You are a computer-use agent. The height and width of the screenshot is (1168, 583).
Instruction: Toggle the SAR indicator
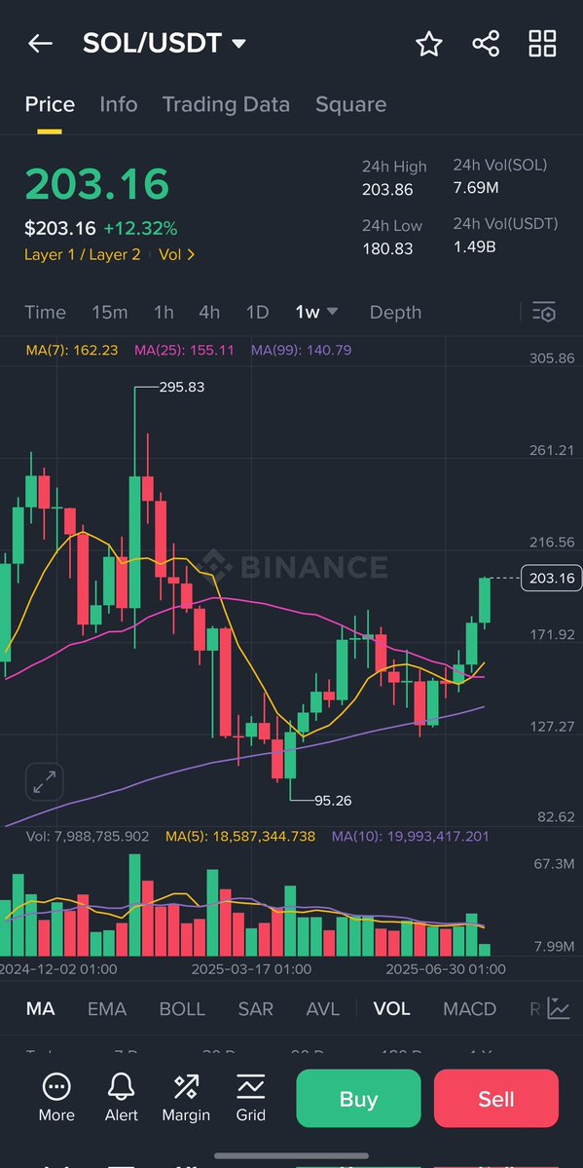255,1008
